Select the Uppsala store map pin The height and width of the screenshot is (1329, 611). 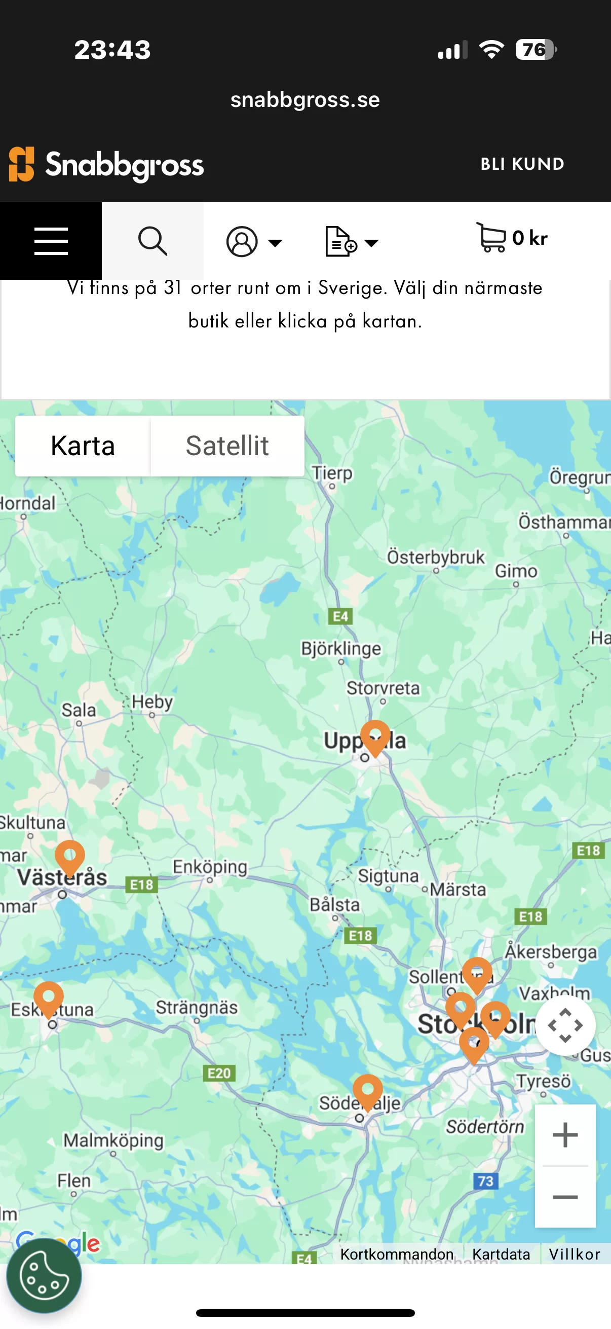click(x=375, y=738)
